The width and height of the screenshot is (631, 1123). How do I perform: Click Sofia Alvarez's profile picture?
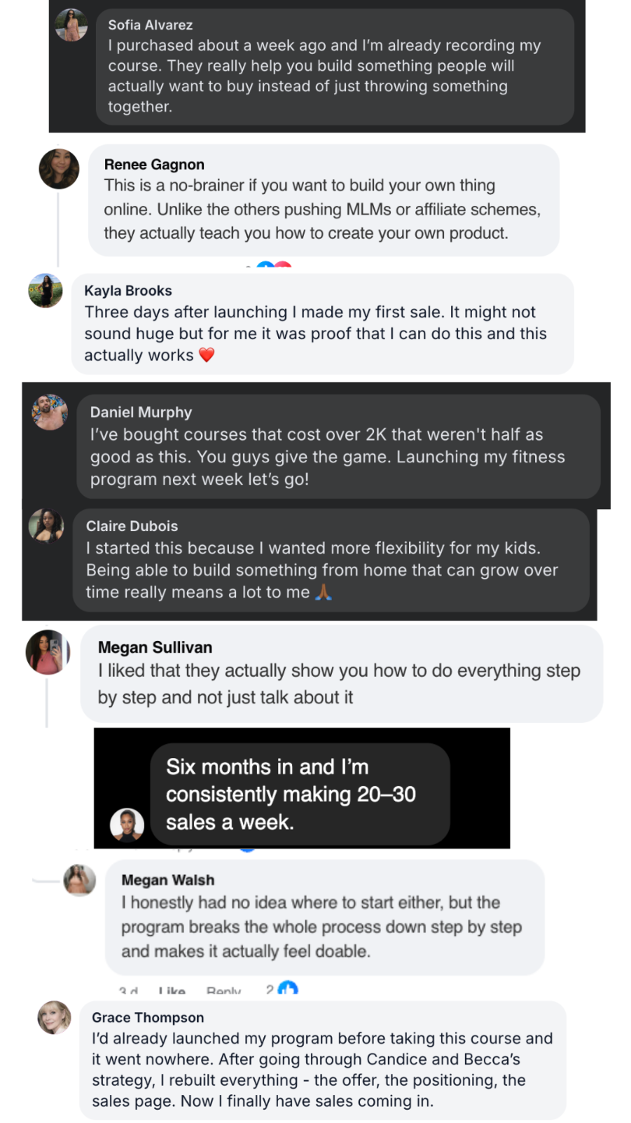[72, 25]
